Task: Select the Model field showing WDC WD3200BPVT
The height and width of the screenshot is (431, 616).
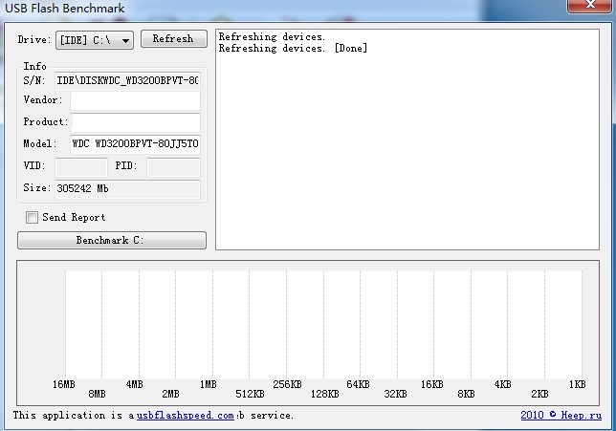Action: [135, 144]
